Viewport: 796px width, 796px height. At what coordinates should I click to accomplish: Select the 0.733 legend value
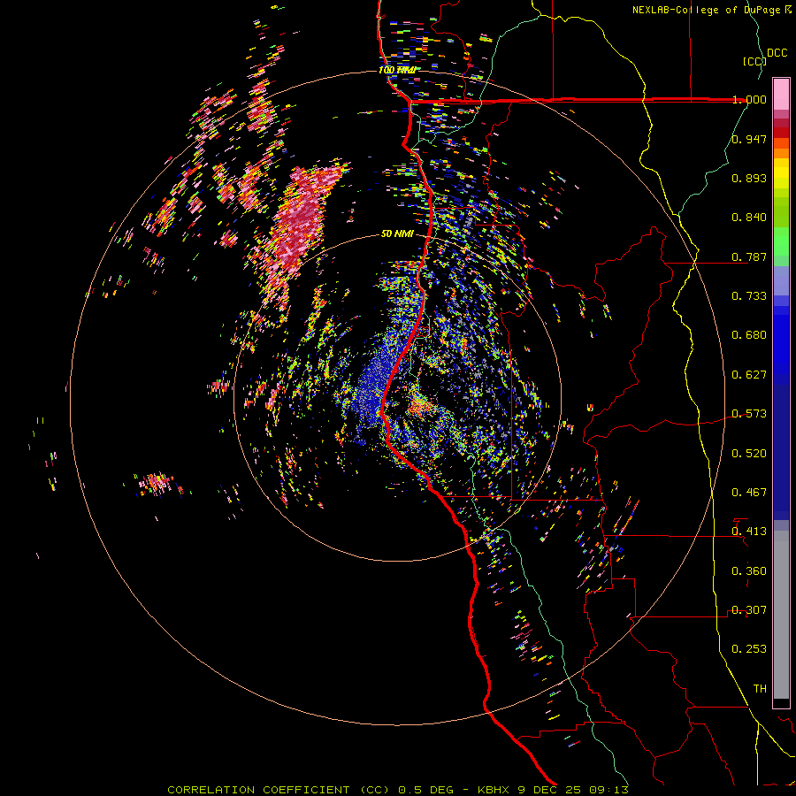[x=749, y=296]
